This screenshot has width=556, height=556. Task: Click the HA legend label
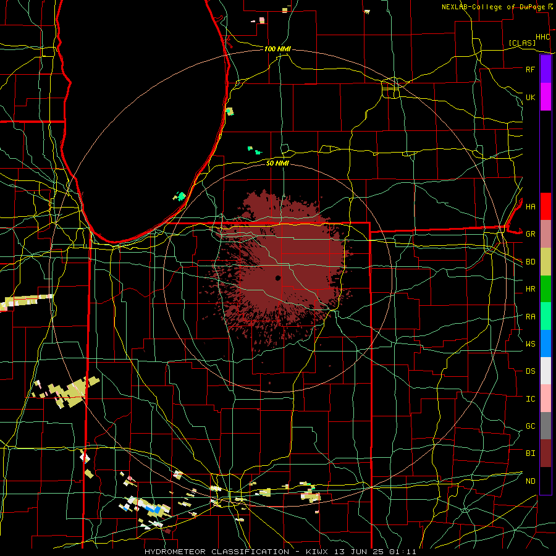(530, 206)
